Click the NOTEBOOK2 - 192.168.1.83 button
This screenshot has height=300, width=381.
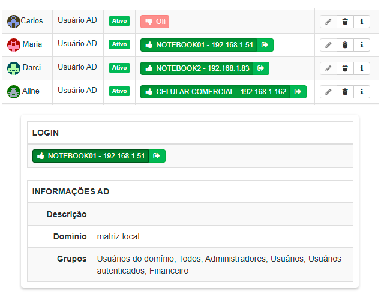(197, 68)
